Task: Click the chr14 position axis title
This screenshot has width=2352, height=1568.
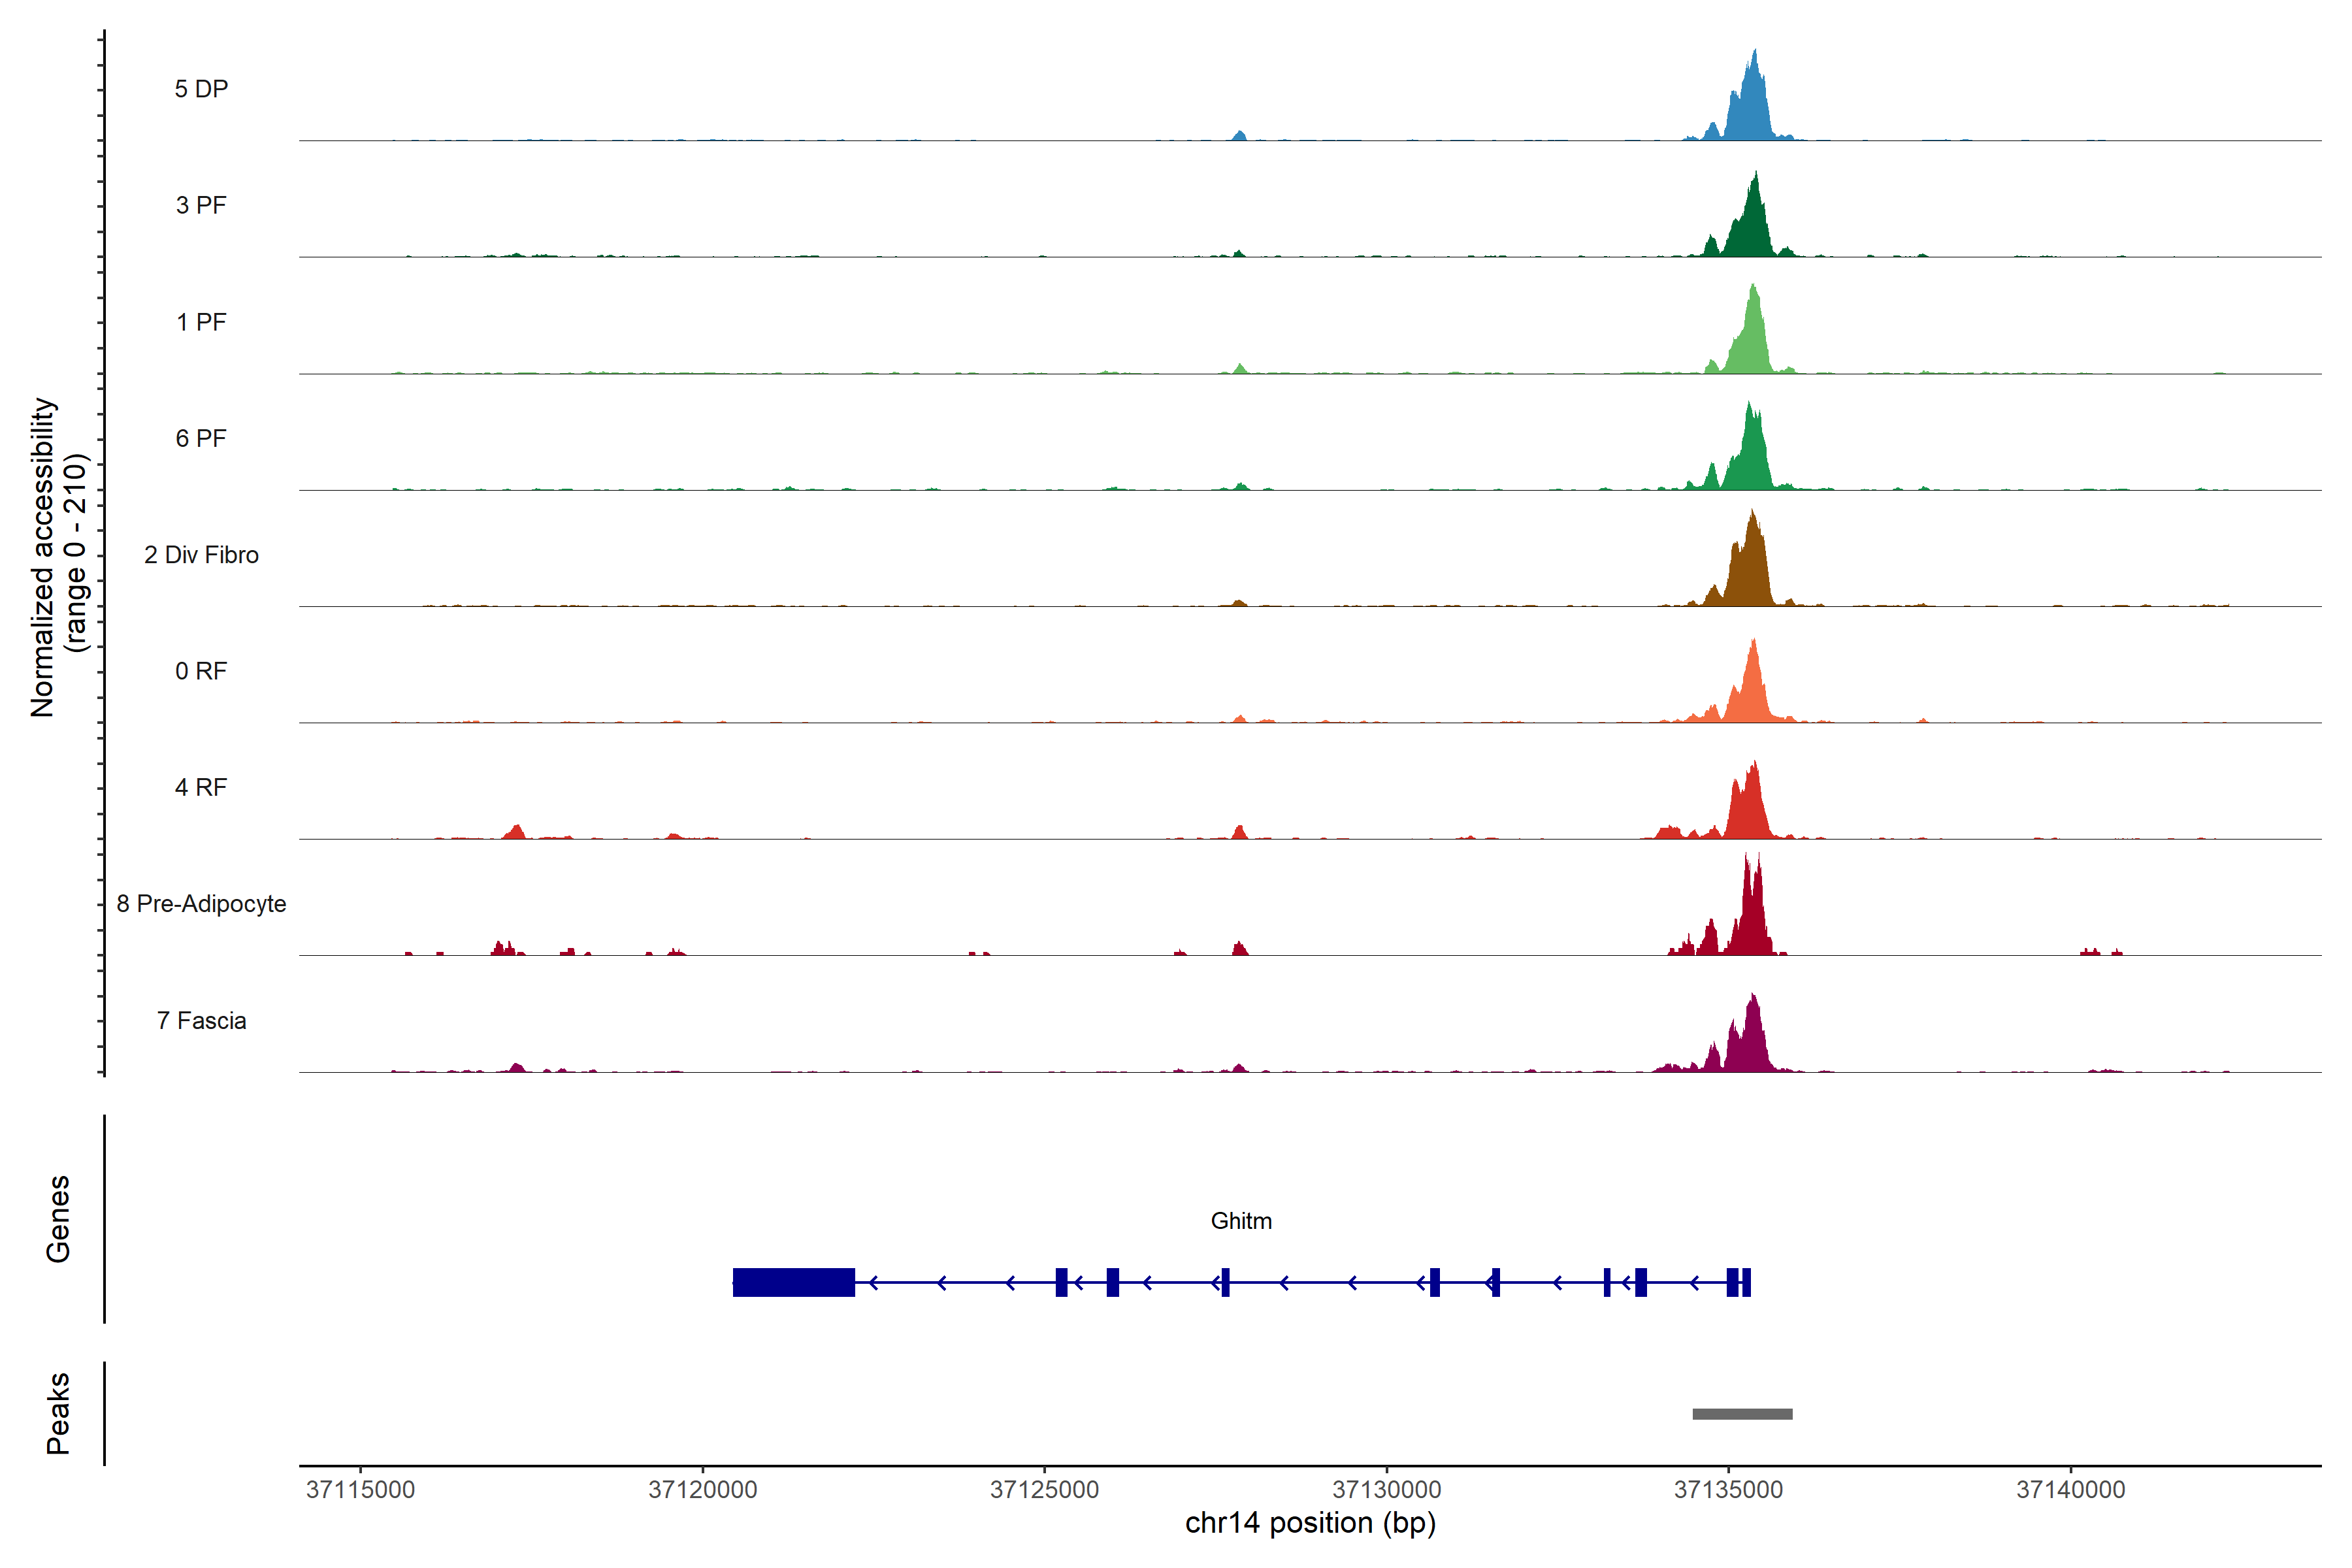Action: coord(1310,1523)
